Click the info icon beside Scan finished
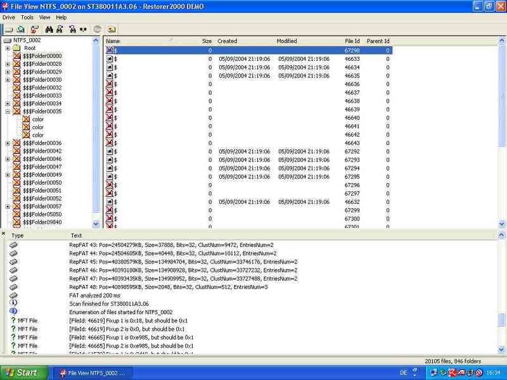507x380 pixels. (x=13, y=303)
